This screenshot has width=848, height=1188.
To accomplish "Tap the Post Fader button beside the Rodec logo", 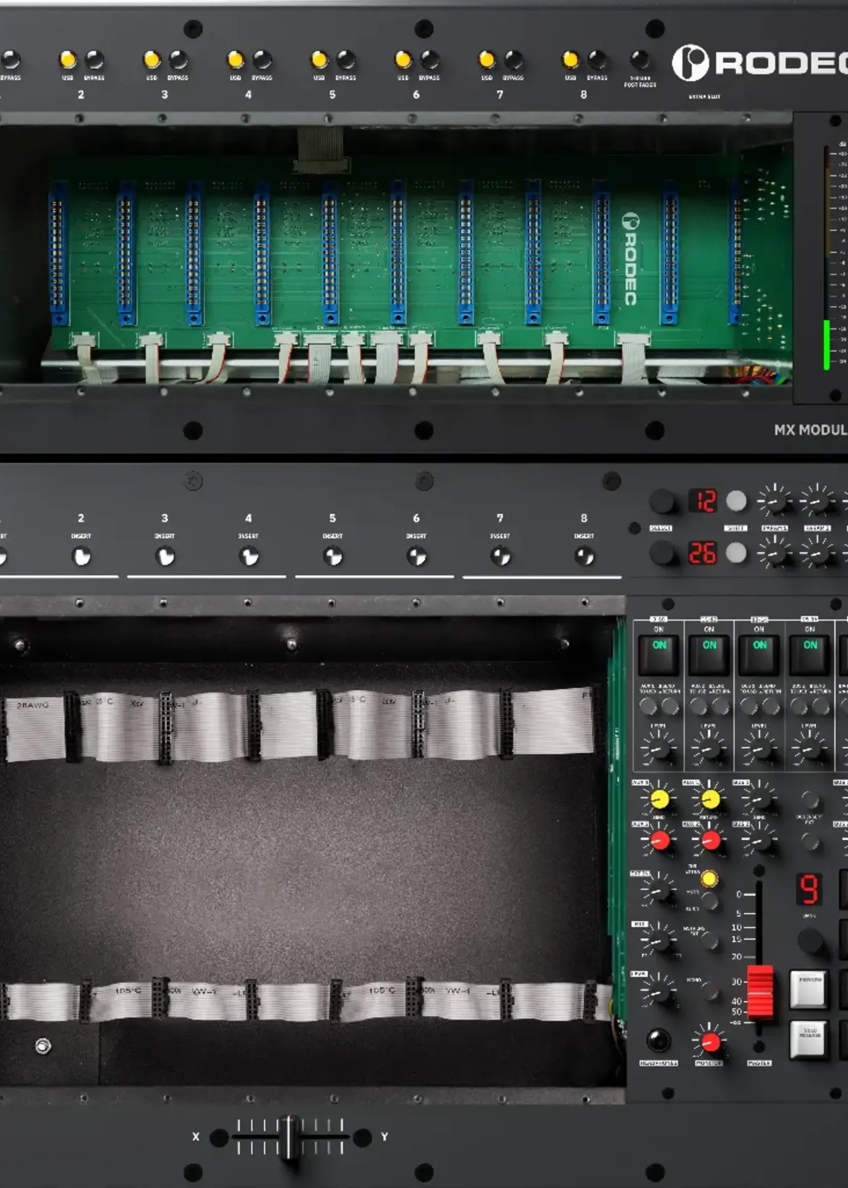I will click(x=640, y=60).
